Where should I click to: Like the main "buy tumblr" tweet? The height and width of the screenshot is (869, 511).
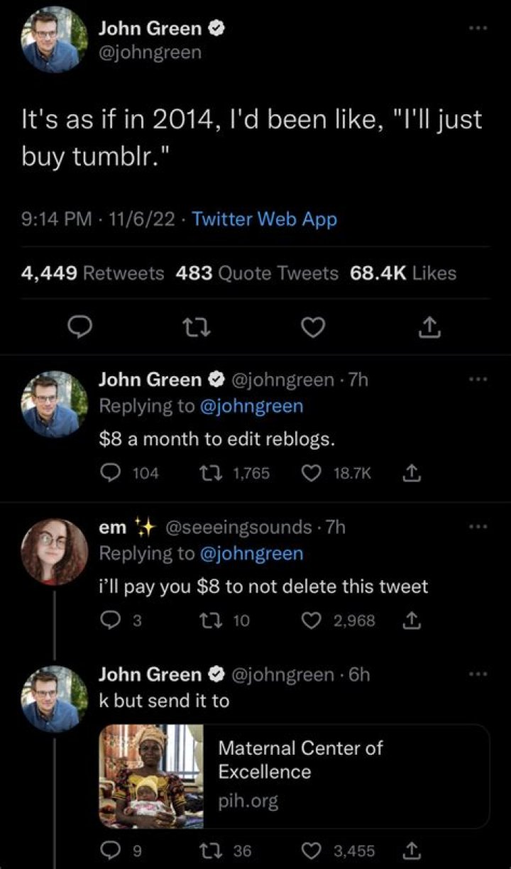pos(312,326)
